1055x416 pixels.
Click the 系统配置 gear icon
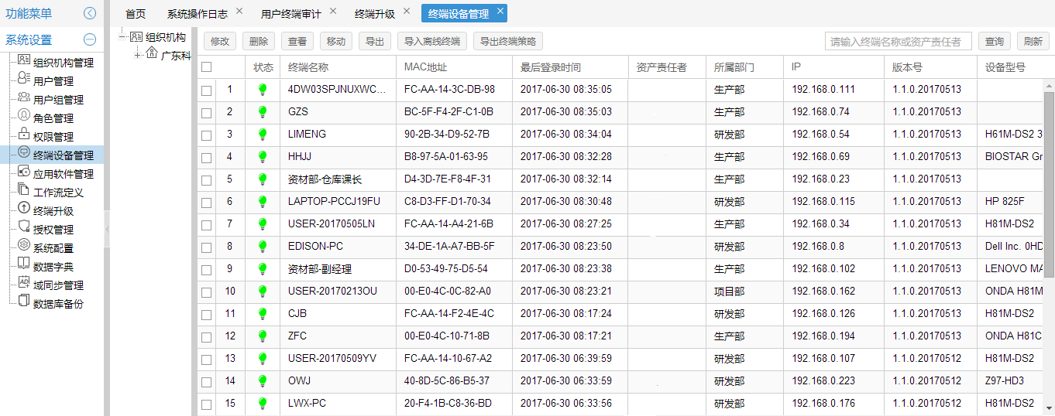pyautogui.click(x=23, y=247)
